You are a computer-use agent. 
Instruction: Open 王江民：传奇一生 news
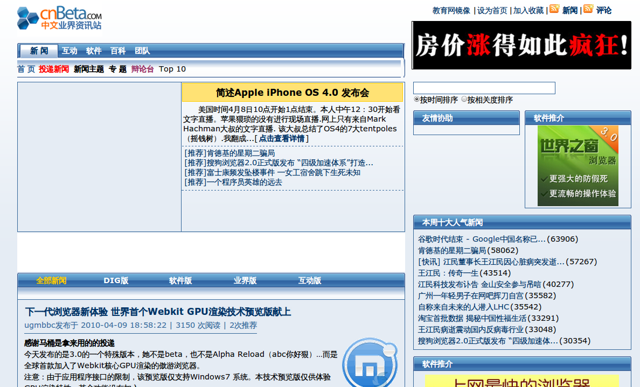(449, 273)
